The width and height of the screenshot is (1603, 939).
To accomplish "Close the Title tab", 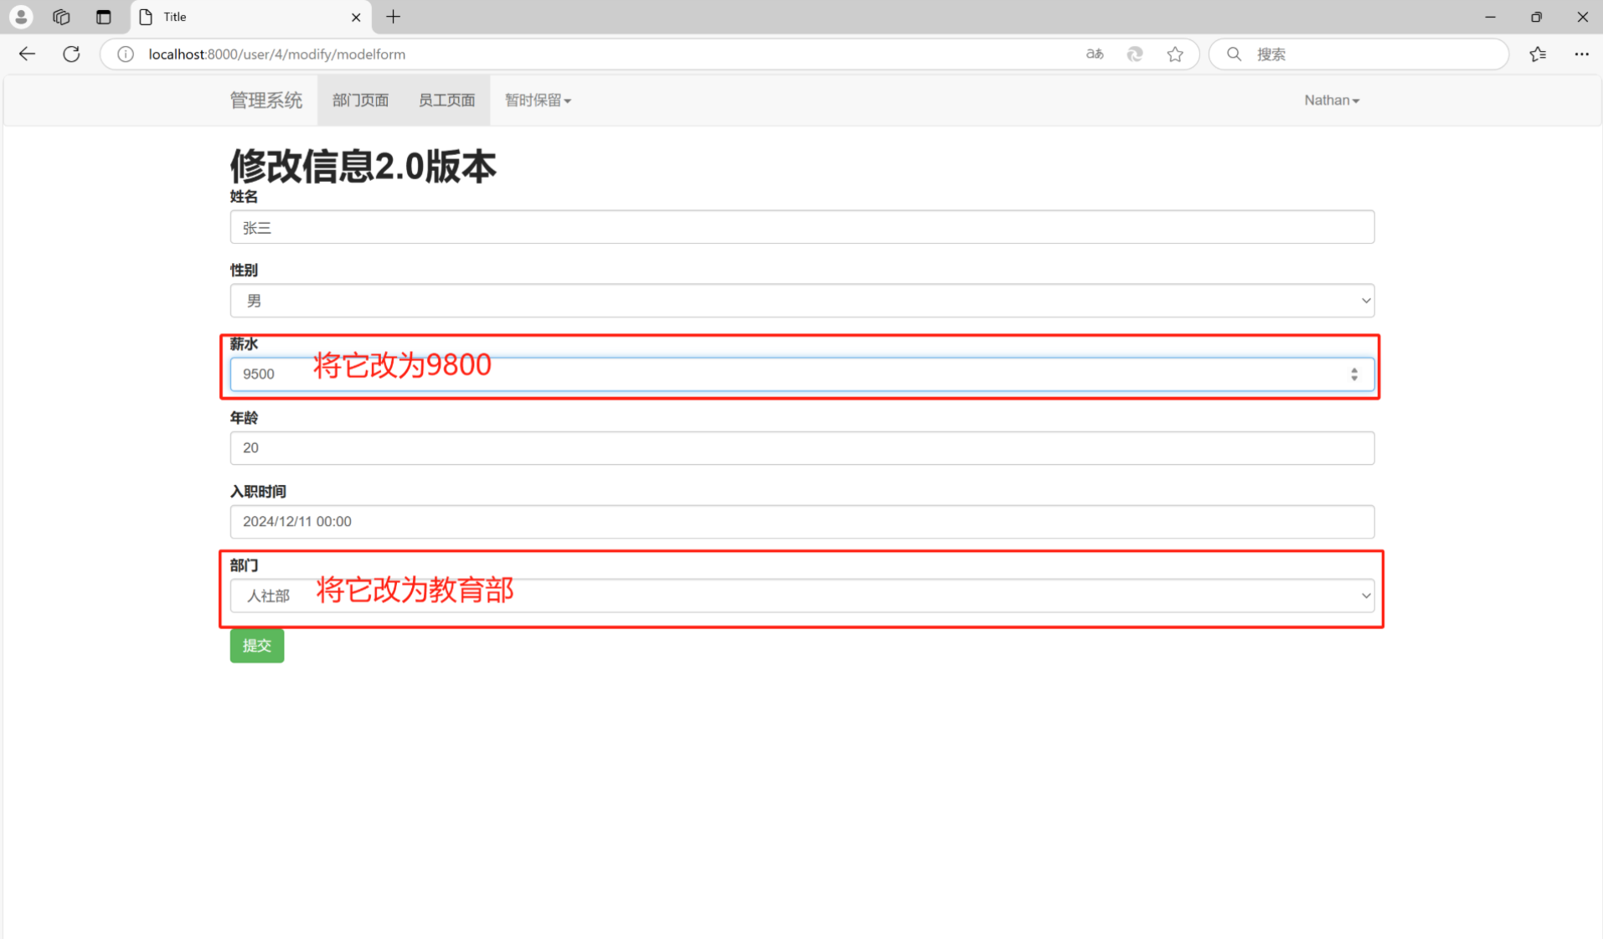I will click(356, 17).
